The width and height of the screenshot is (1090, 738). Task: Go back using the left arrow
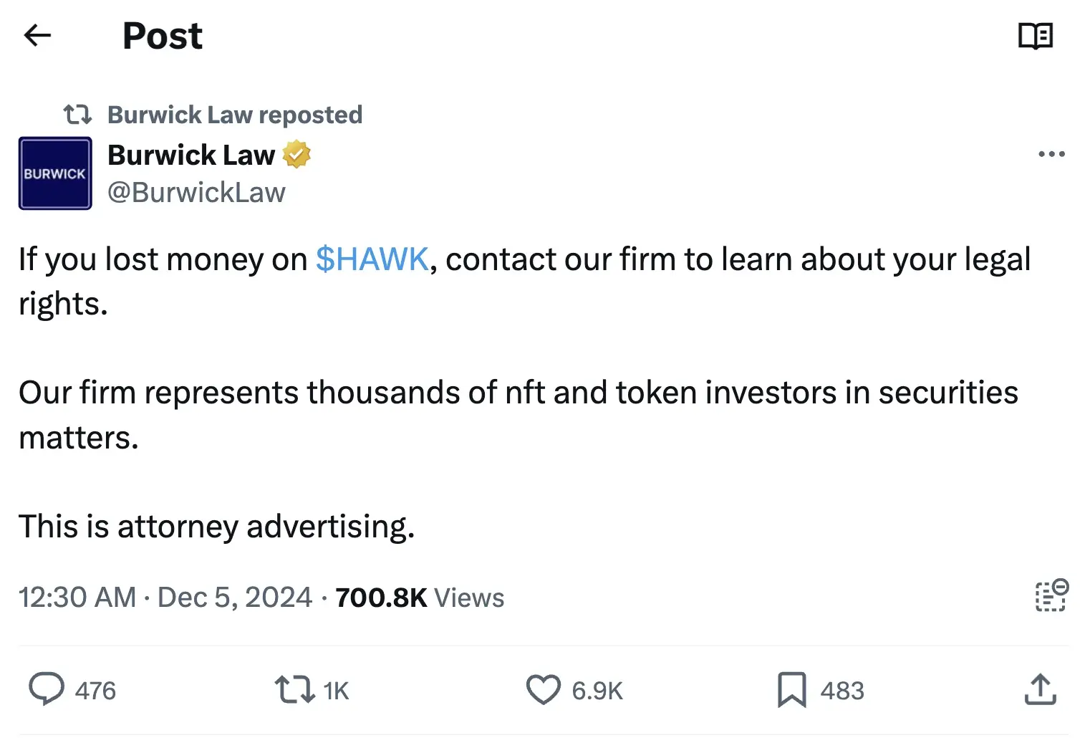pyautogui.click(x=37, y=35)
